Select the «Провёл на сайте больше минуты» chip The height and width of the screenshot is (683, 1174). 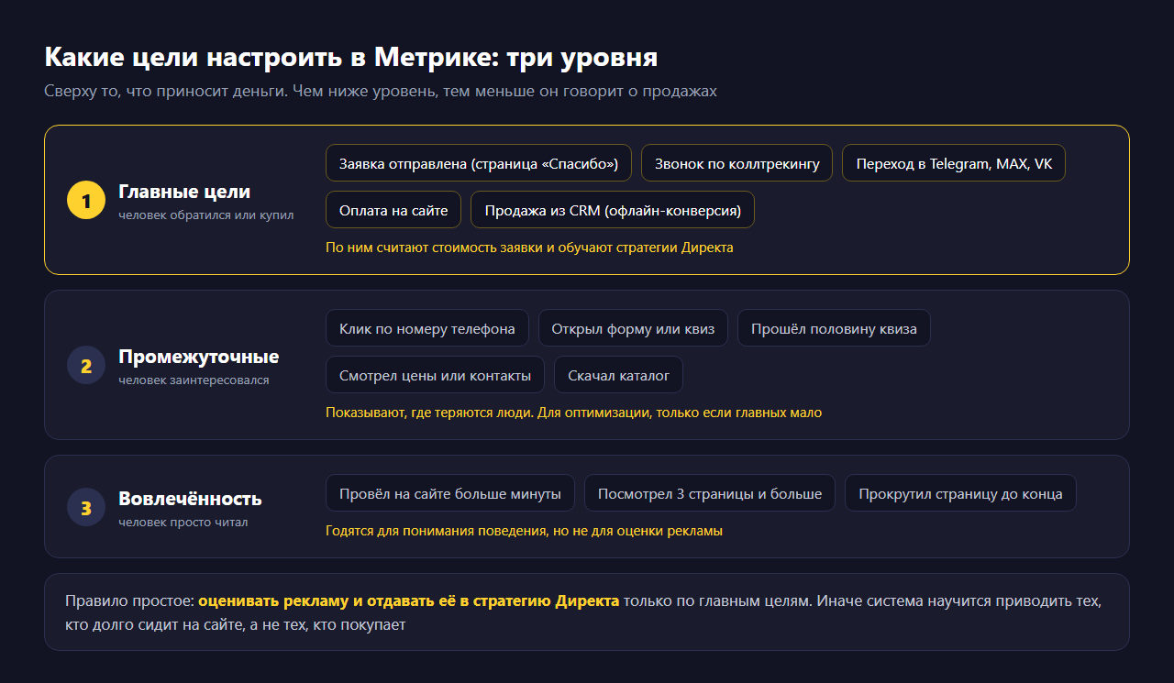tap(450, 493)
